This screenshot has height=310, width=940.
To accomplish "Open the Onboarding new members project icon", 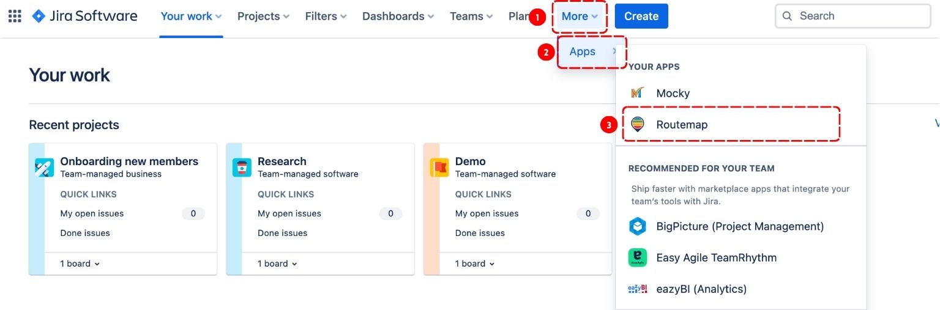I will [45, 167].
